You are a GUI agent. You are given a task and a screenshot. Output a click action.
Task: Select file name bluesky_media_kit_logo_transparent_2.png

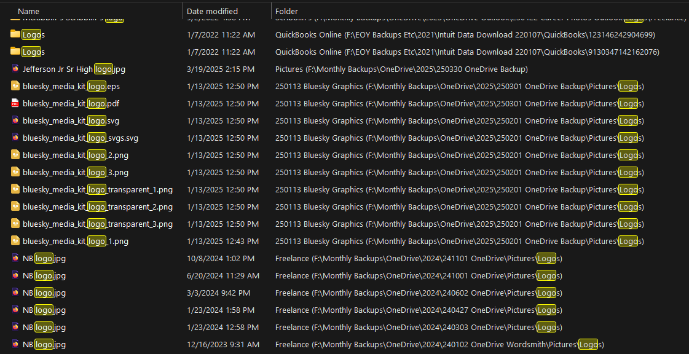pyautogui.click(x=98, y=207)
